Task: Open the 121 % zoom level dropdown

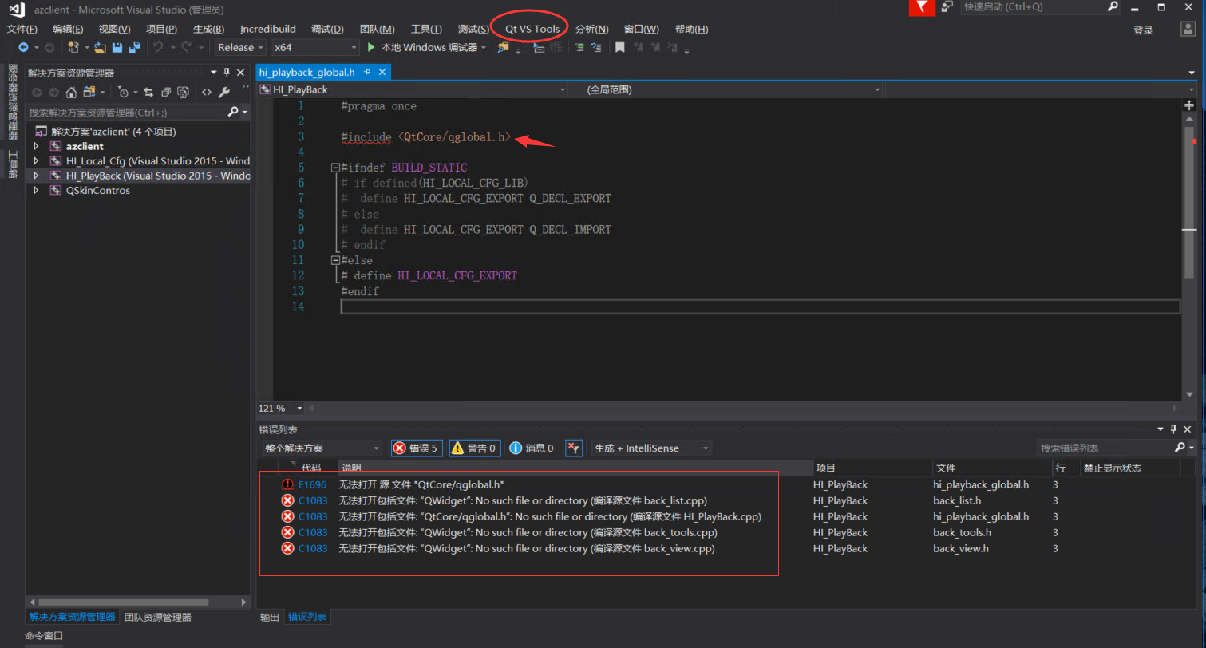Action: 281,408
